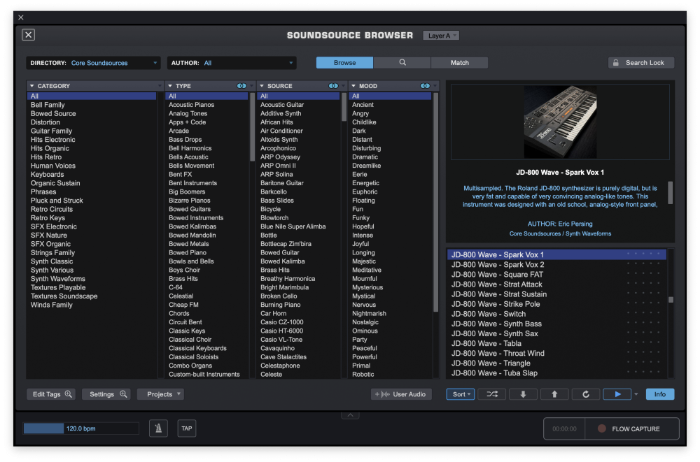Click the soundsource results list scrollbar
700x462 pixels.
(x=671, y=300)
